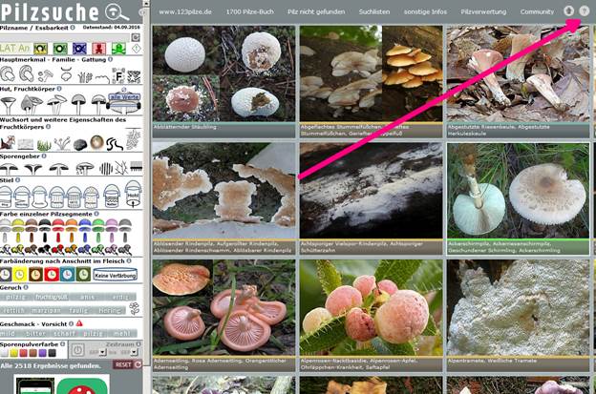Open info icon next to Pilzname / Essbarkeit

[x=73, y=28]
